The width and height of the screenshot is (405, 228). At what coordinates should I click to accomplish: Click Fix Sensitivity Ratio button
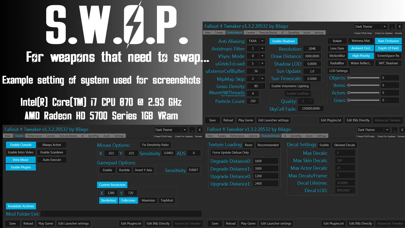click(x=155, y=145)
